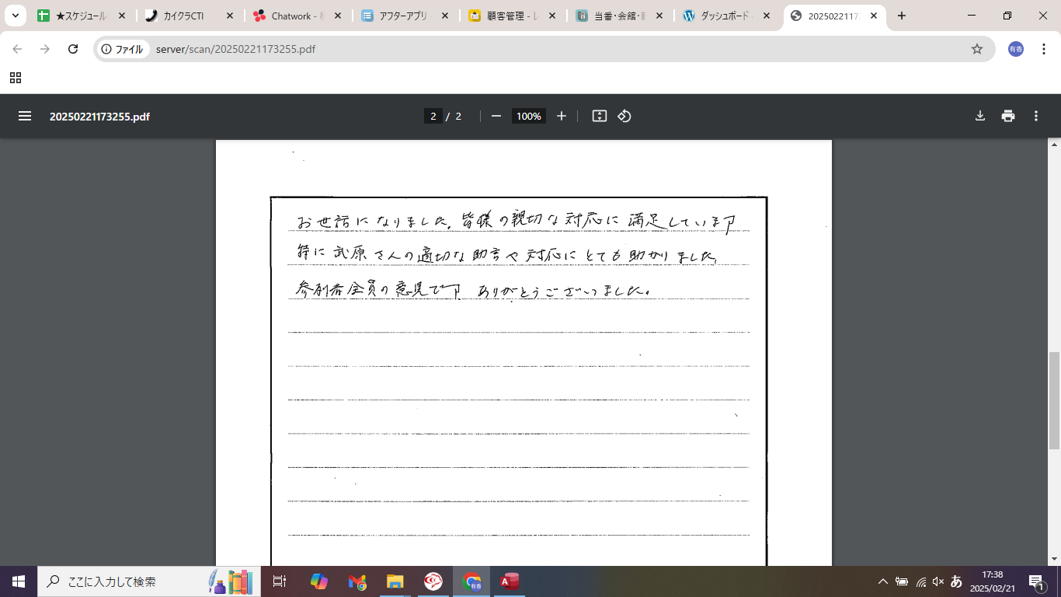This screenshot has width=1061, height=597.
Task: Click the 100% zoom level field
Action: coord(529,116)
